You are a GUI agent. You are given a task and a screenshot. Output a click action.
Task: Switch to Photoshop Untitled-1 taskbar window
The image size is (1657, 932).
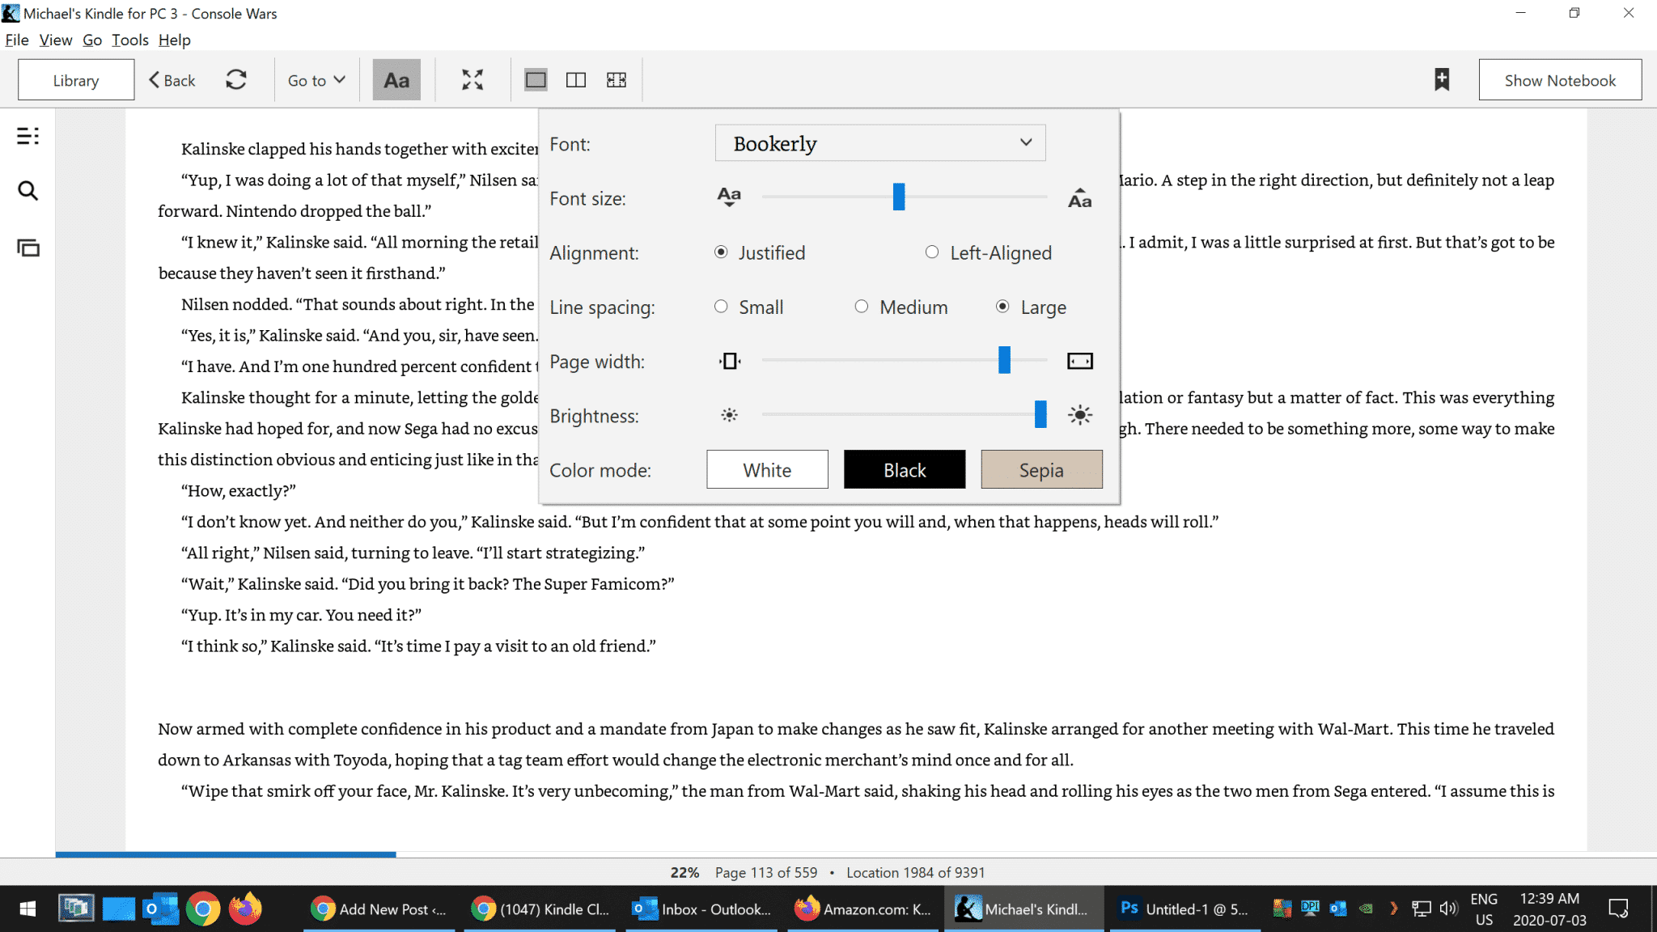[1186, 909]
